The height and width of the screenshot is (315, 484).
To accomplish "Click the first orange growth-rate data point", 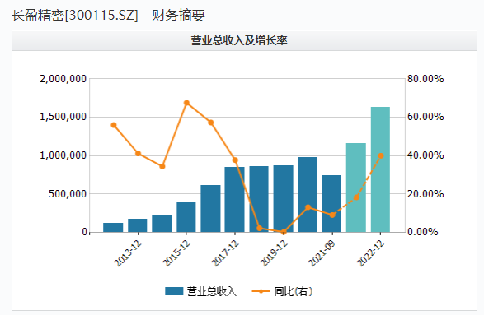I will tap(114, 125).
